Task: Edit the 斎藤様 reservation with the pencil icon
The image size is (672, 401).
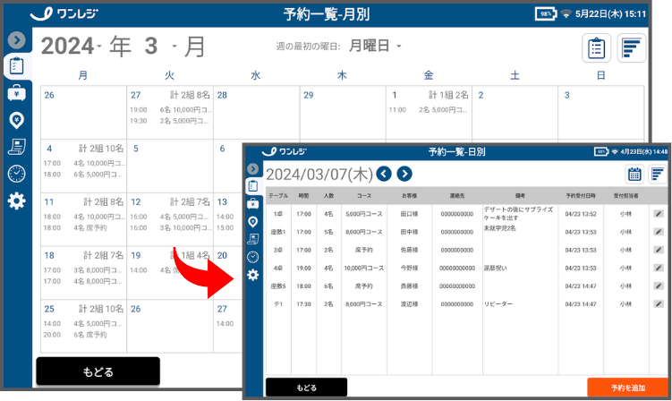Action: tap(659, 286)
